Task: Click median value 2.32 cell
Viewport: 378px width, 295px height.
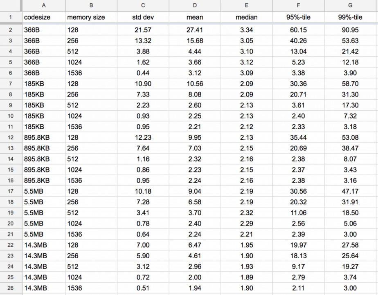Action: point(247,212)
